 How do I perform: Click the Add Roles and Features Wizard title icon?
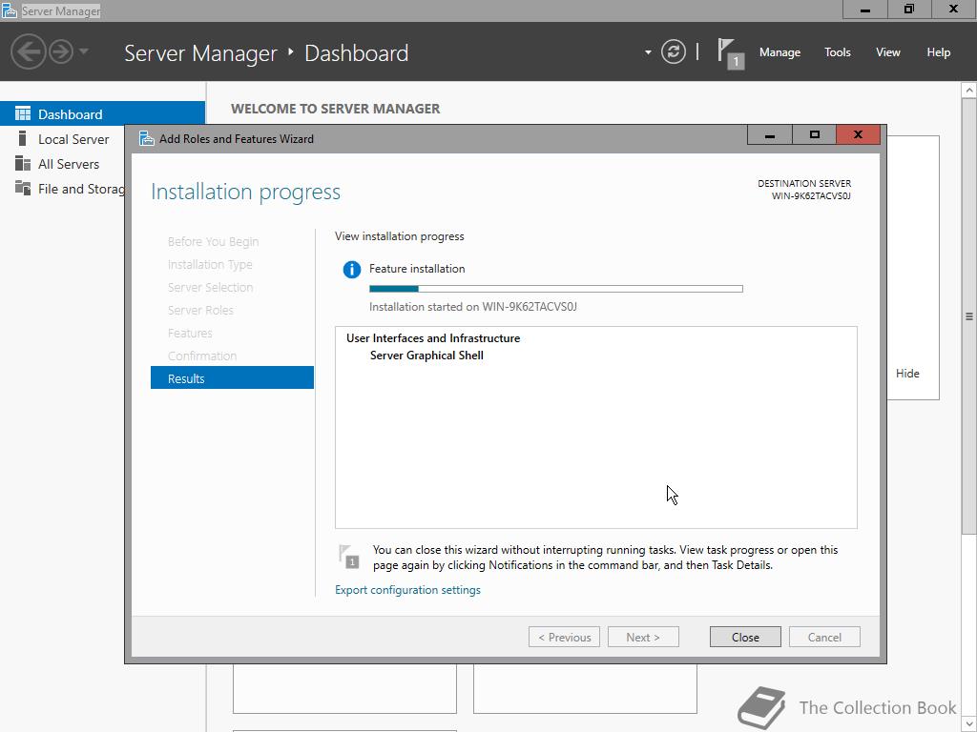coord(146,138)
